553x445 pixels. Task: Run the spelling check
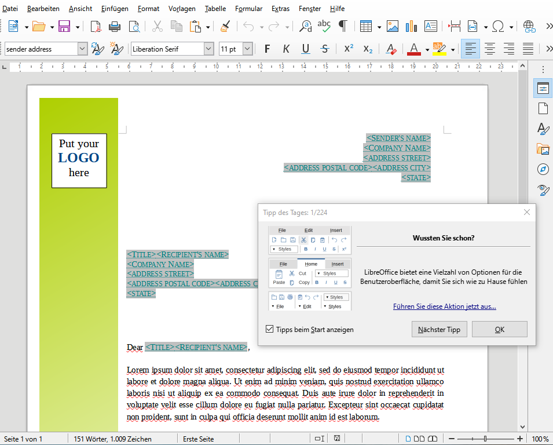pos(324,27)
